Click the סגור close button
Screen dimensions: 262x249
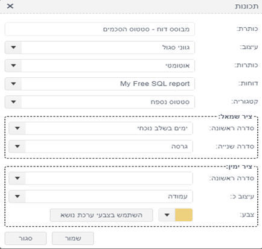(25, 238)
